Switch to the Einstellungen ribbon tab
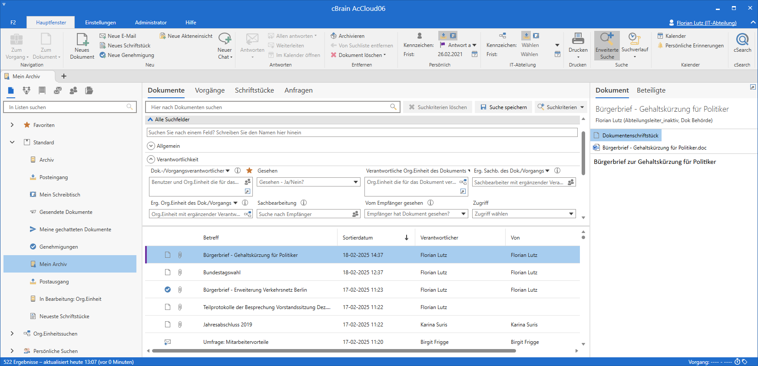This screenshot has height=366, width=758. [x=100, y=23]
